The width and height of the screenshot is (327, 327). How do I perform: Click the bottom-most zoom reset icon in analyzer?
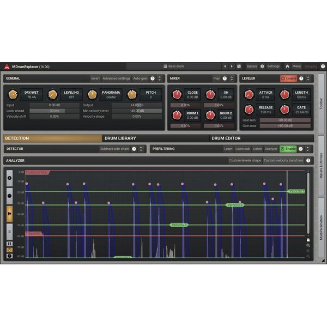click(308, 256)
